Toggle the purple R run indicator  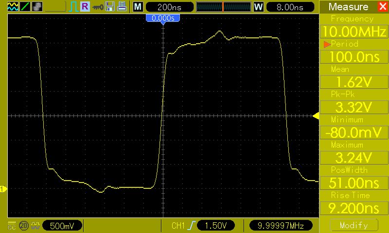pos(85,6)
